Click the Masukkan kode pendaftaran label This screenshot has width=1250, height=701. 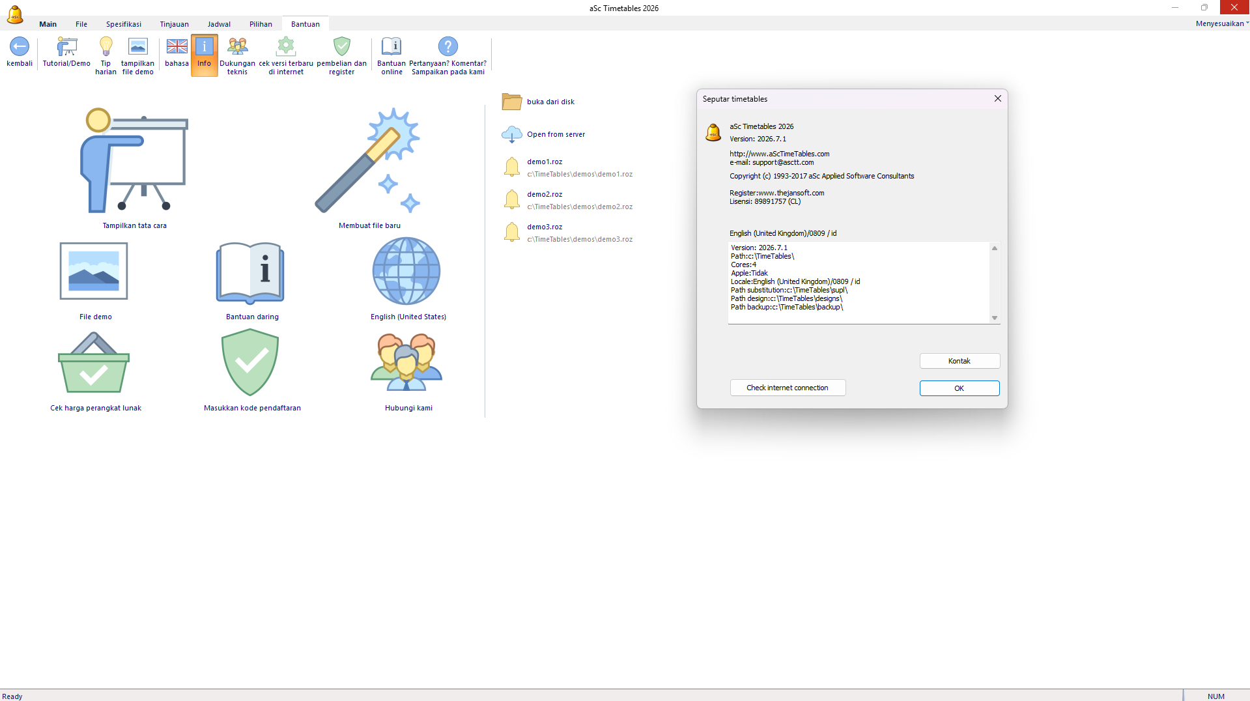point(252,408)
